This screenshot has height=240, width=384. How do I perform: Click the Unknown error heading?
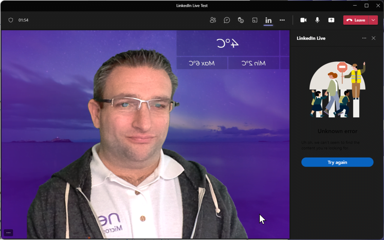[x=337, y=131]
